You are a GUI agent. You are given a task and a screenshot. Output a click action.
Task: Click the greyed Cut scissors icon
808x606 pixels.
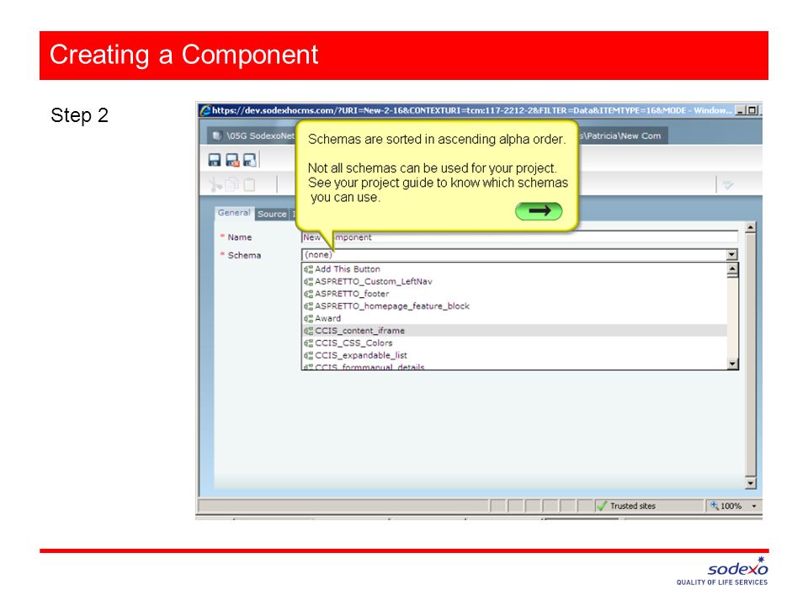click(x=215, y=184)
